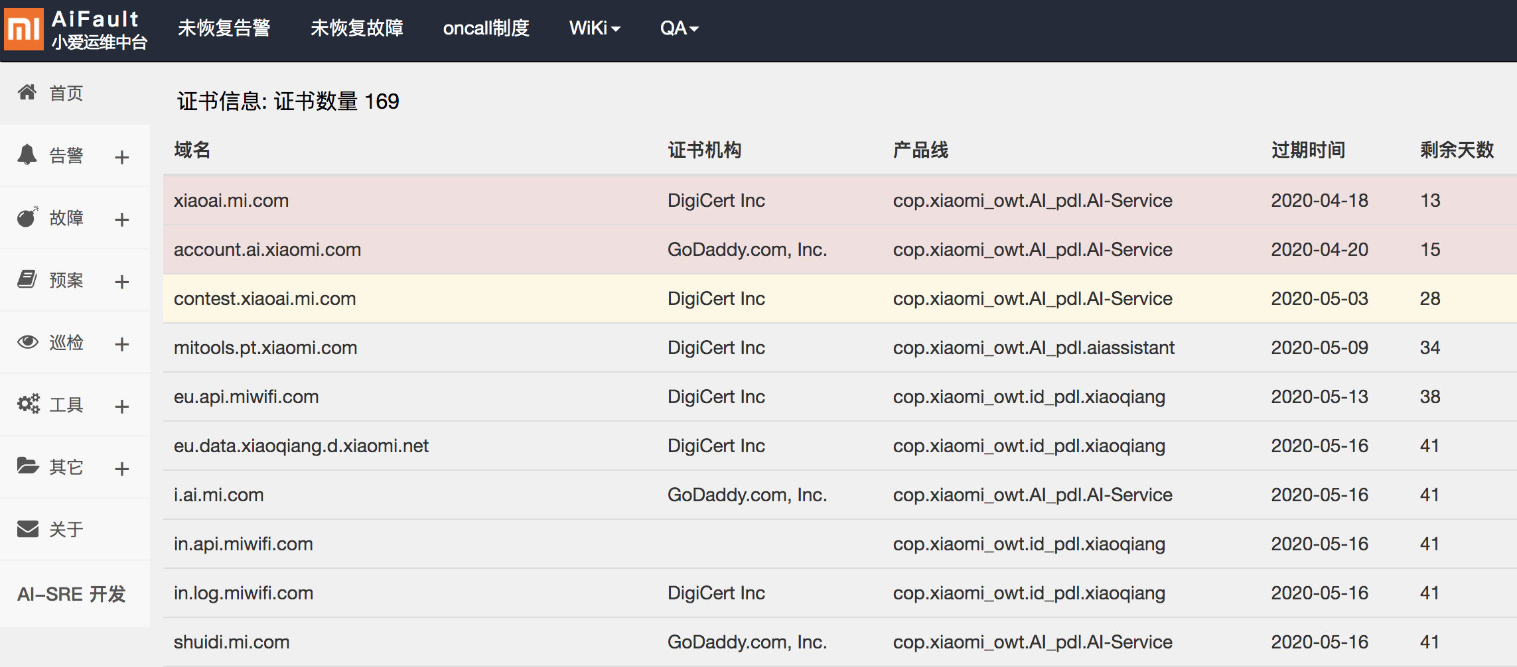Open 未恢复告警 in top navigation
The image size is (1517, 667).
point(224,28)
